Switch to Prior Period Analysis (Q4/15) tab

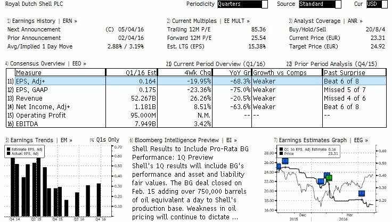[332, 64]
